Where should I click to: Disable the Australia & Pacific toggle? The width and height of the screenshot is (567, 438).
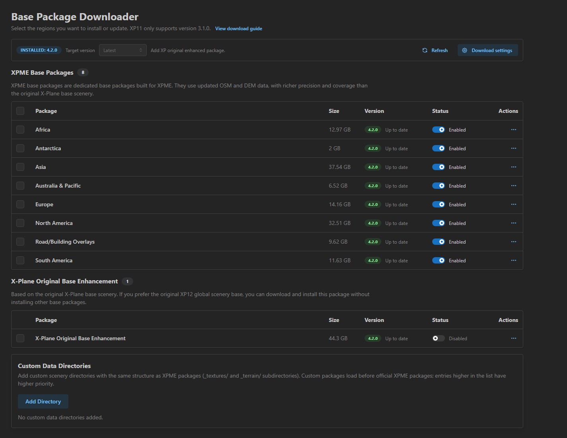[x=439, y=186]
